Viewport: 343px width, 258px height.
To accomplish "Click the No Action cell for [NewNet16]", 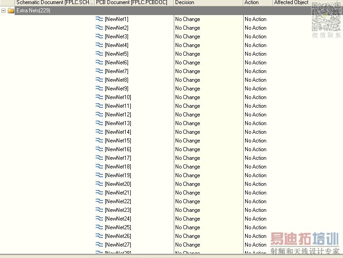I will pyautogui.click(x=256, y=149).
